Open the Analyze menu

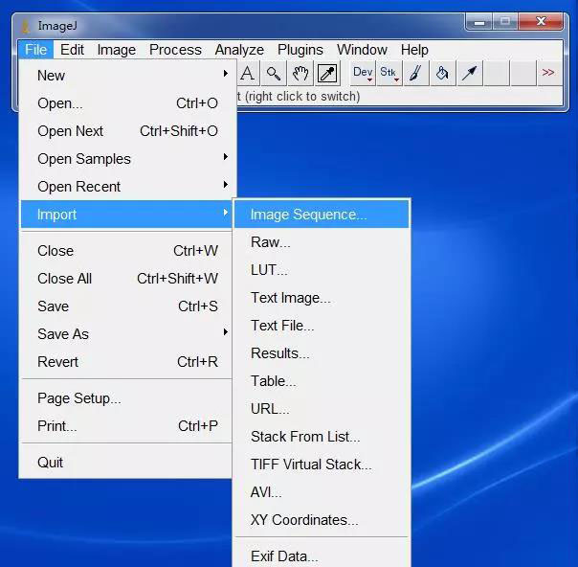[x=239, y=50]
